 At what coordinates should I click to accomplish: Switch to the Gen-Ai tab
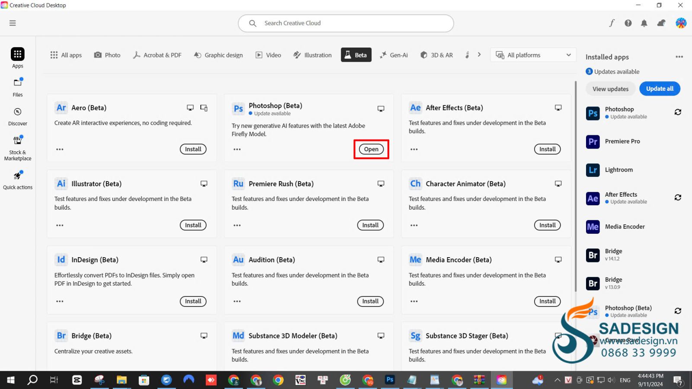coord(394,55)
